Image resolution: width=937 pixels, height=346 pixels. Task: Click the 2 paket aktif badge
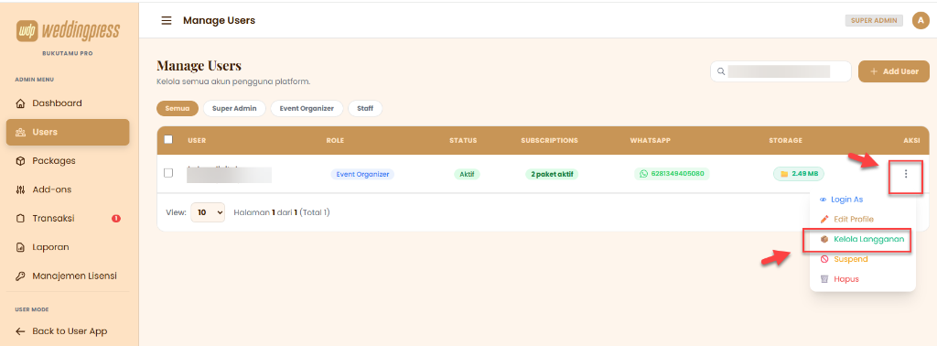552,175
